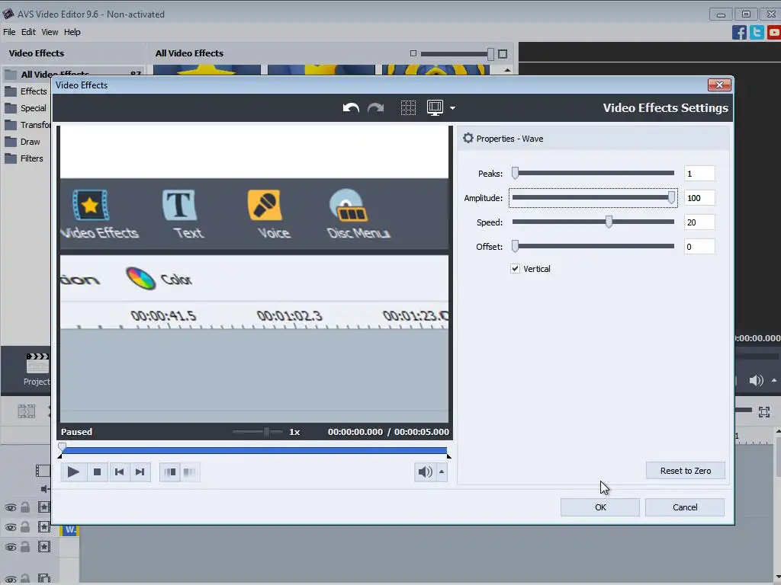The width and height of the screenshot is (781, 585).
Task: Open the Help menu
Action: coord(72,32)
